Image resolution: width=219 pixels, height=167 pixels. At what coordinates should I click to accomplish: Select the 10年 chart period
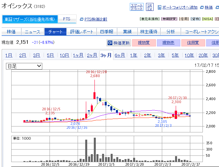pyautogui.click(x=189, y=55)
